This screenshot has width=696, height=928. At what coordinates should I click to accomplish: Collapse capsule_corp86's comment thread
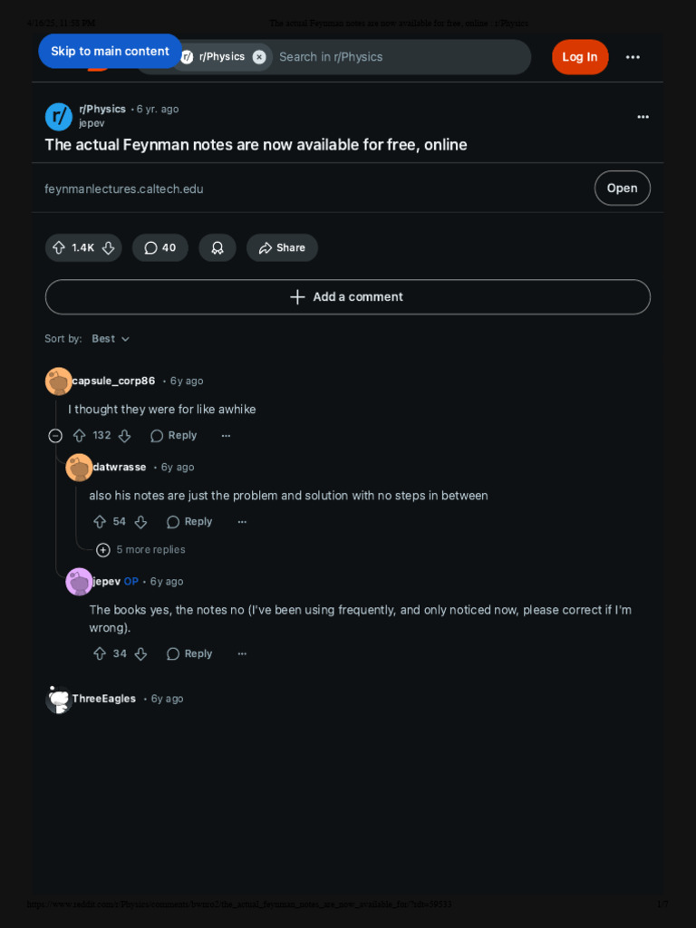pyautogui.click(x=55, y=436)
